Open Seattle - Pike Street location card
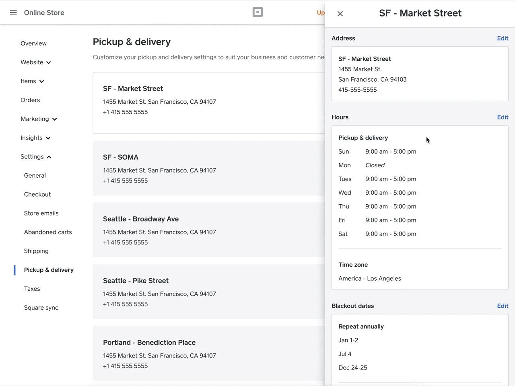This screenshot has width=515, height=386. (x=209, y=292)
